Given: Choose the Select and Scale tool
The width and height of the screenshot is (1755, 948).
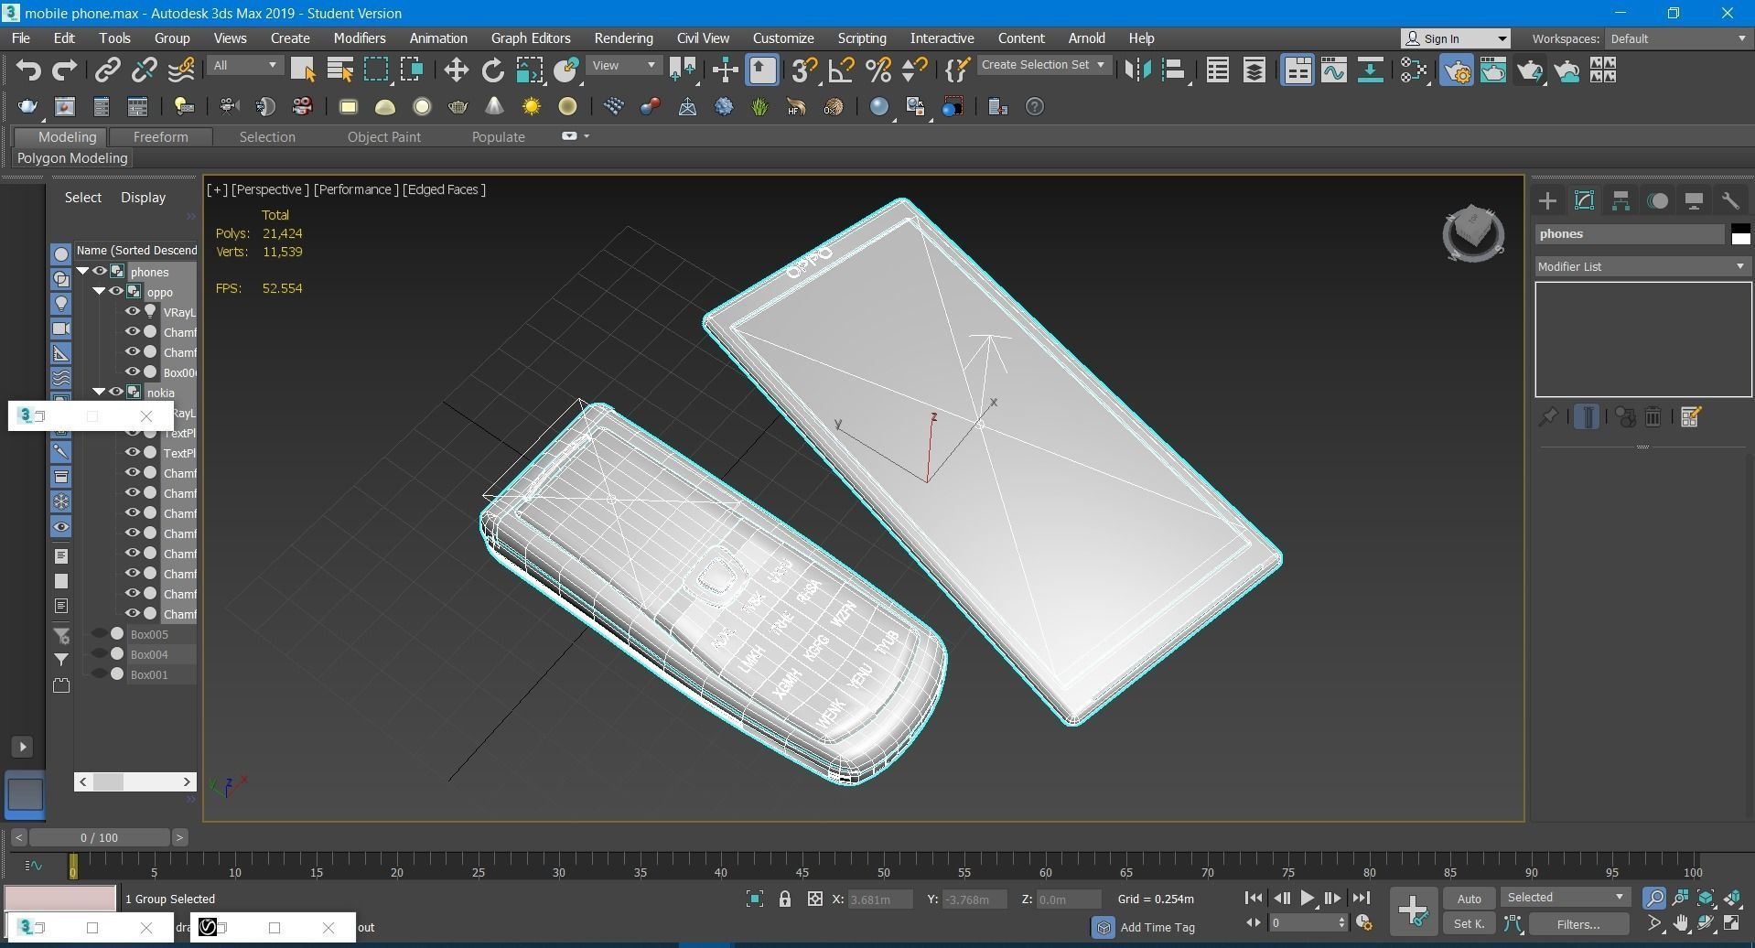Looking at the screenshot, I should coord(529,70).
